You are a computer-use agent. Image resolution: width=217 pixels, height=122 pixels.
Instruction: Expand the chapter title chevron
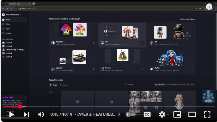point(119,114)
